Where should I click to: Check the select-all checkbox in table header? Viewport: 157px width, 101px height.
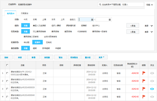click(7, 65)
